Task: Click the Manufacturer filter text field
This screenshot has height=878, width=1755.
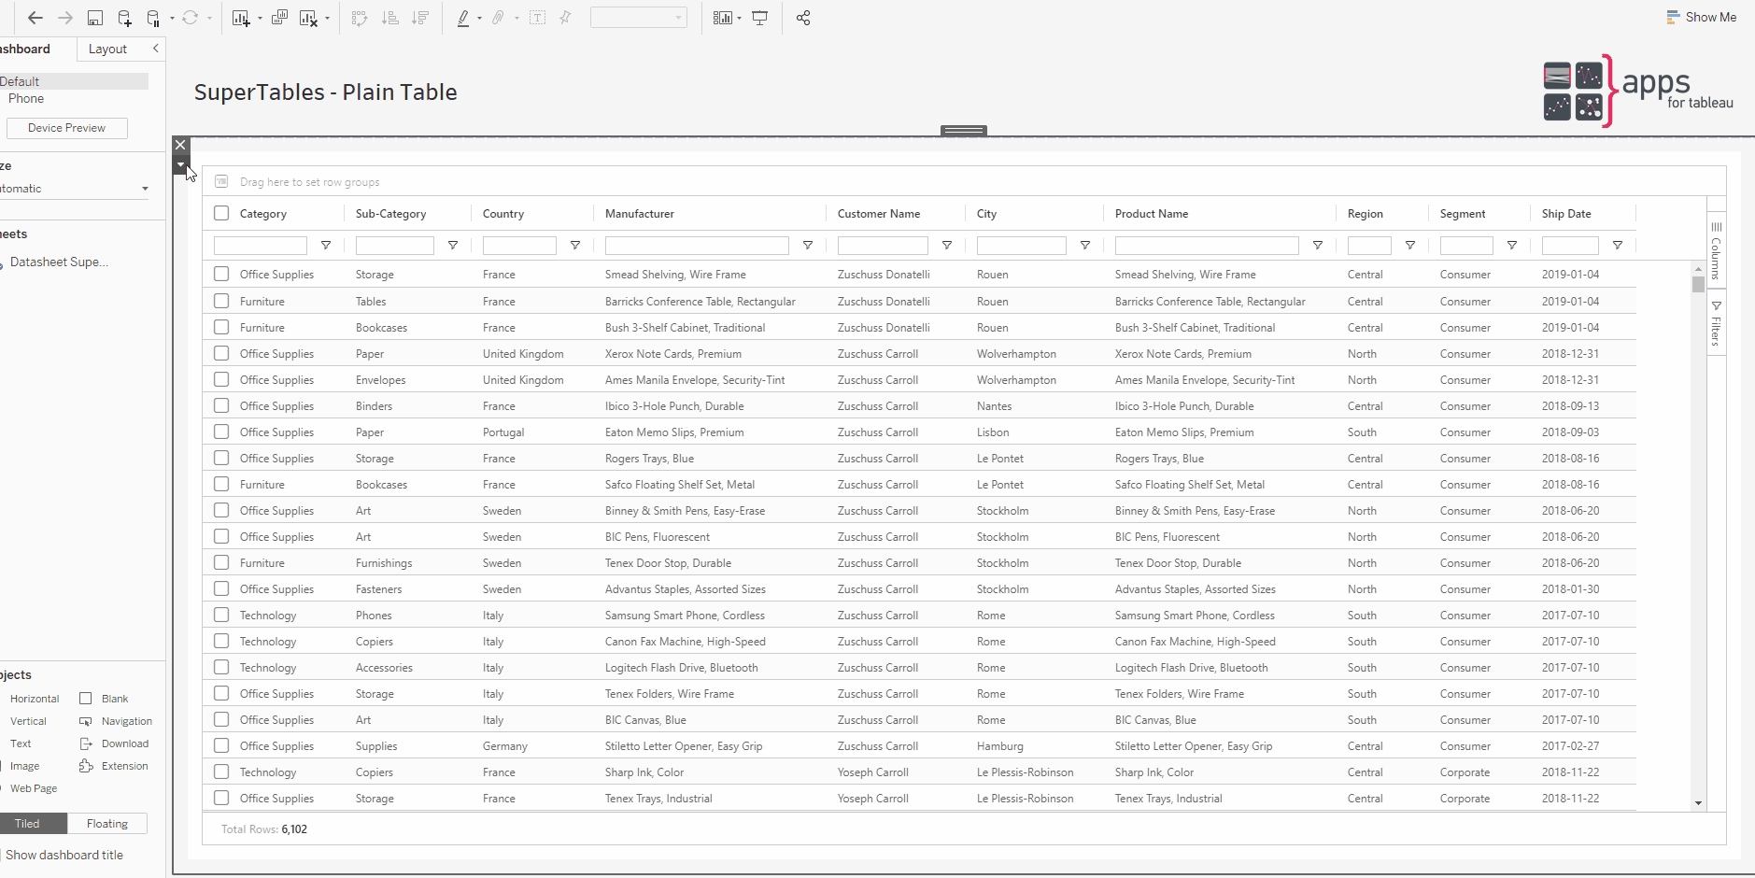Action: click(x=697, y=246)
